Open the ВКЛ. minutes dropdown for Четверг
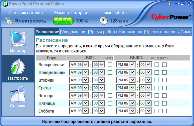This screenshot has height=126, width=194. (99, 95)
